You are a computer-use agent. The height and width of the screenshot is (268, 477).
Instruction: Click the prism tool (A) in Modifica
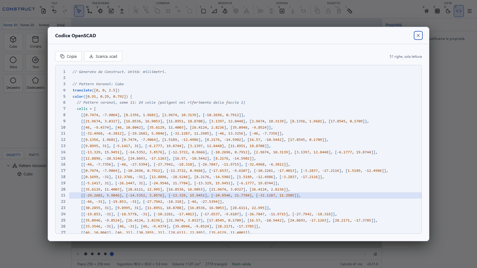pos(225,11)
